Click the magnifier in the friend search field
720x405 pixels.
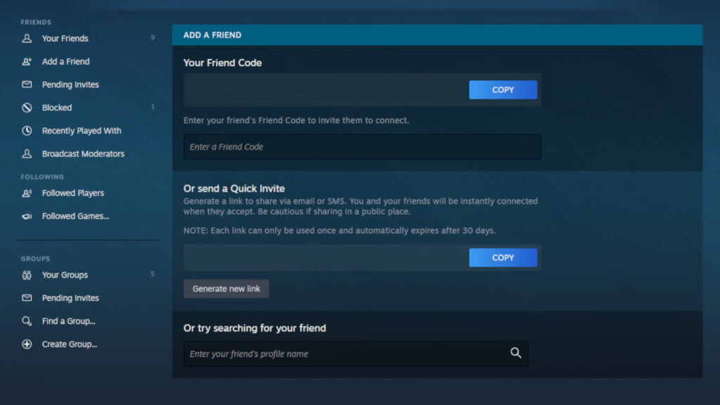pos(515,354)
